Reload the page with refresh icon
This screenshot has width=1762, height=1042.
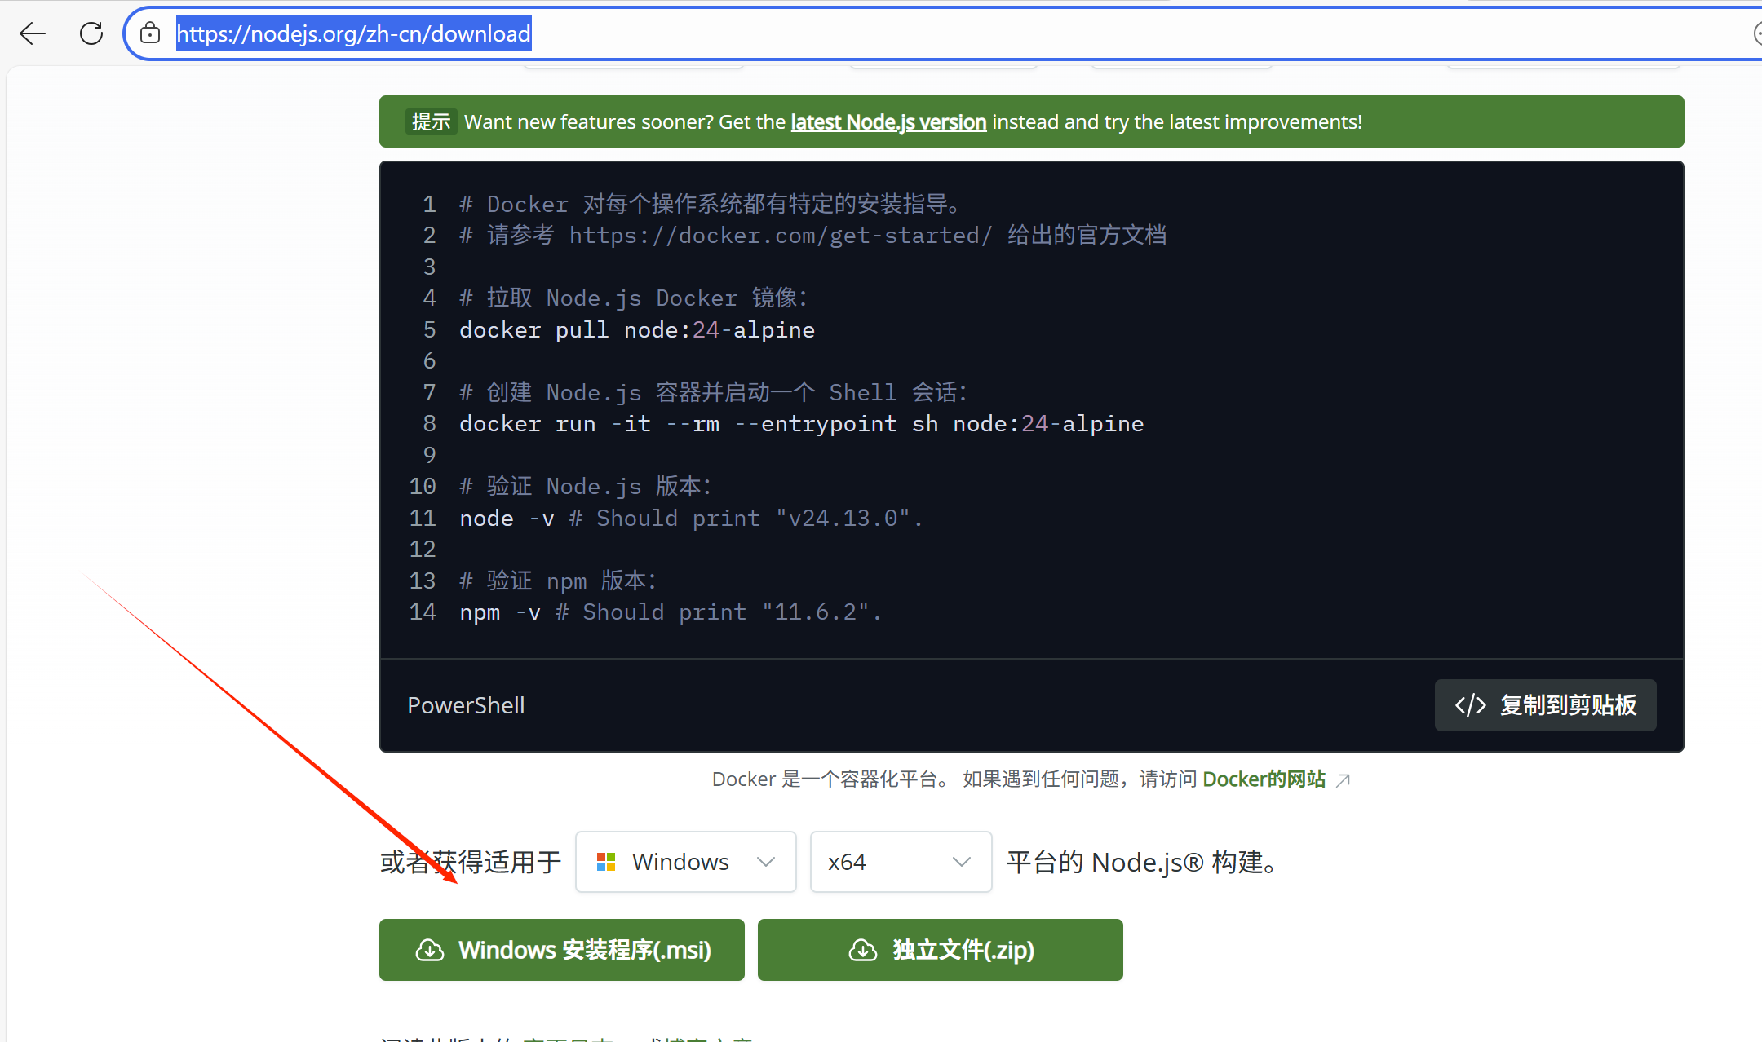coord(91,33)
